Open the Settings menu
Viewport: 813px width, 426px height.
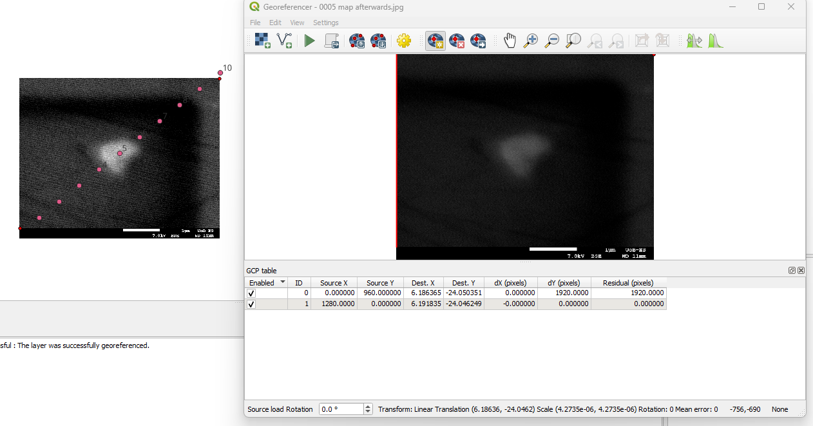tap(325, 23)
